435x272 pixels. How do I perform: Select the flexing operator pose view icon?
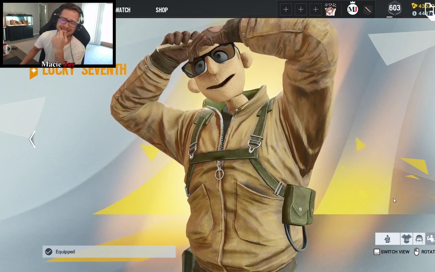pyautogui.click(x=430, y=239)
